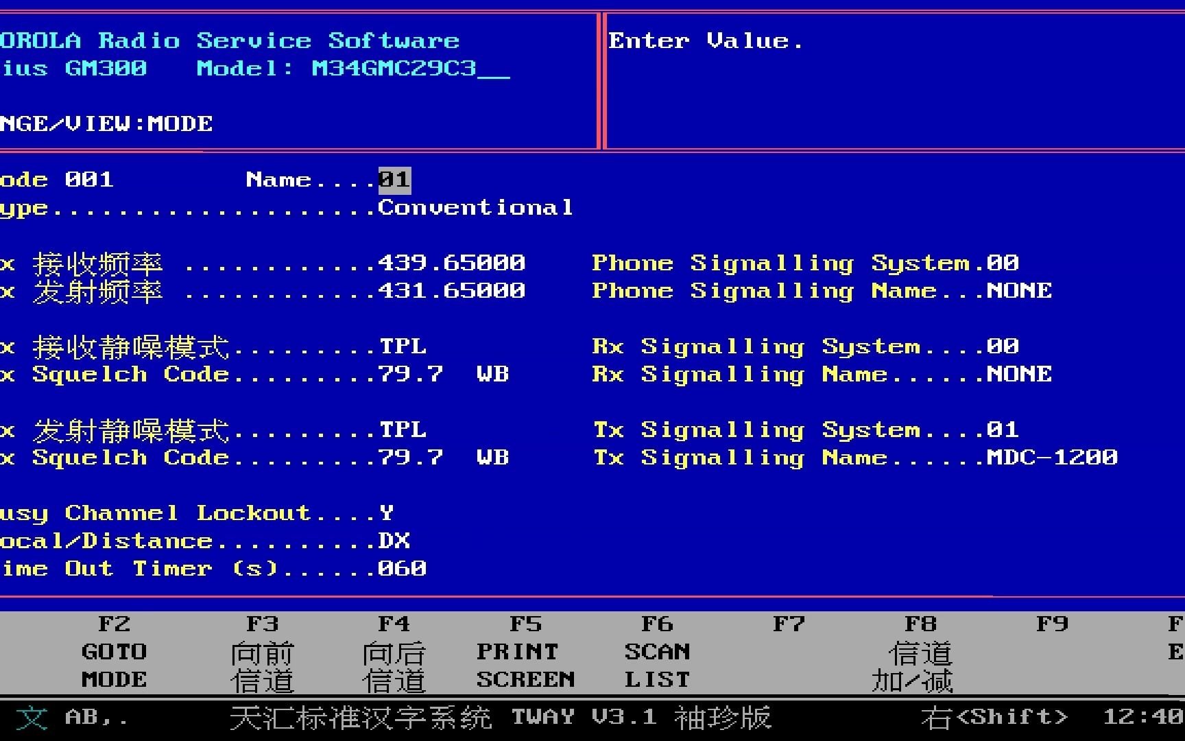1185x741 pixels.
Task: Click the 发射频率 label
Action: click(97, 291)
